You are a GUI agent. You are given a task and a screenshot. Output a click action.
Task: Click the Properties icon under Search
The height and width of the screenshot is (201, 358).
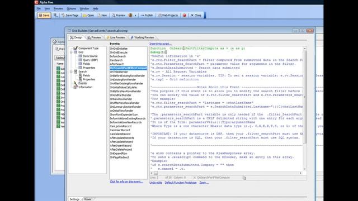tap(80, 79)
